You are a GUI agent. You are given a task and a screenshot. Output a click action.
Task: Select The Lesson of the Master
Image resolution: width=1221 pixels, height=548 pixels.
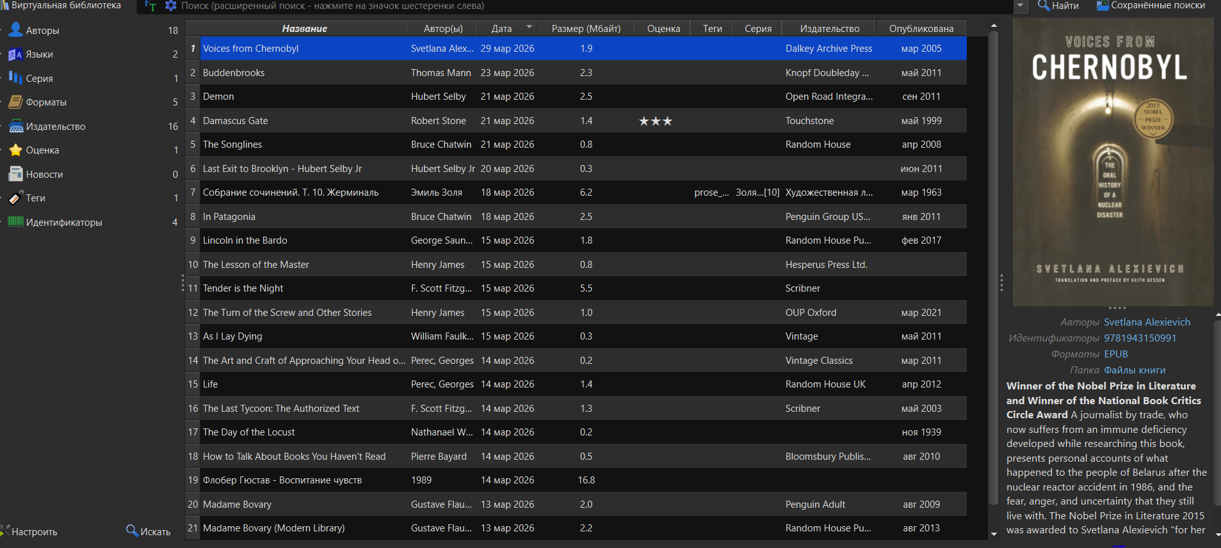coord(256,265)
